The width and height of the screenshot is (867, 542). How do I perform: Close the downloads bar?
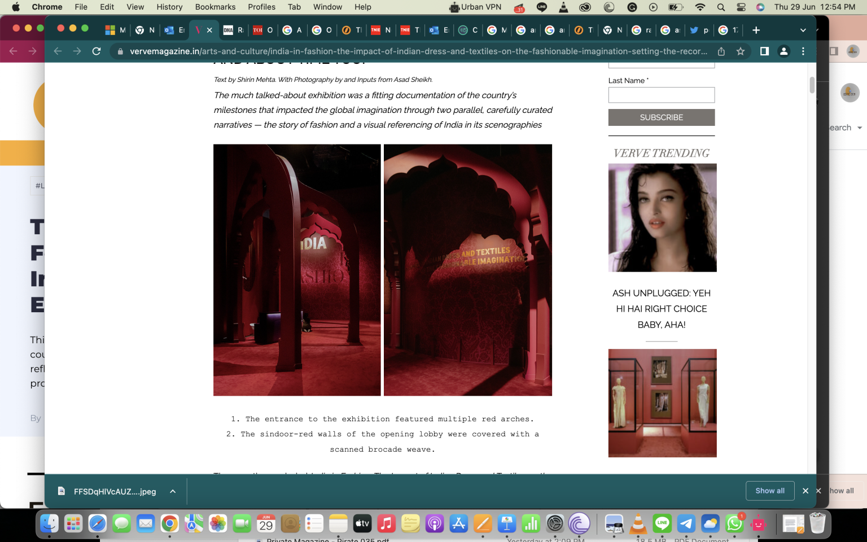(x=805, y=491)
